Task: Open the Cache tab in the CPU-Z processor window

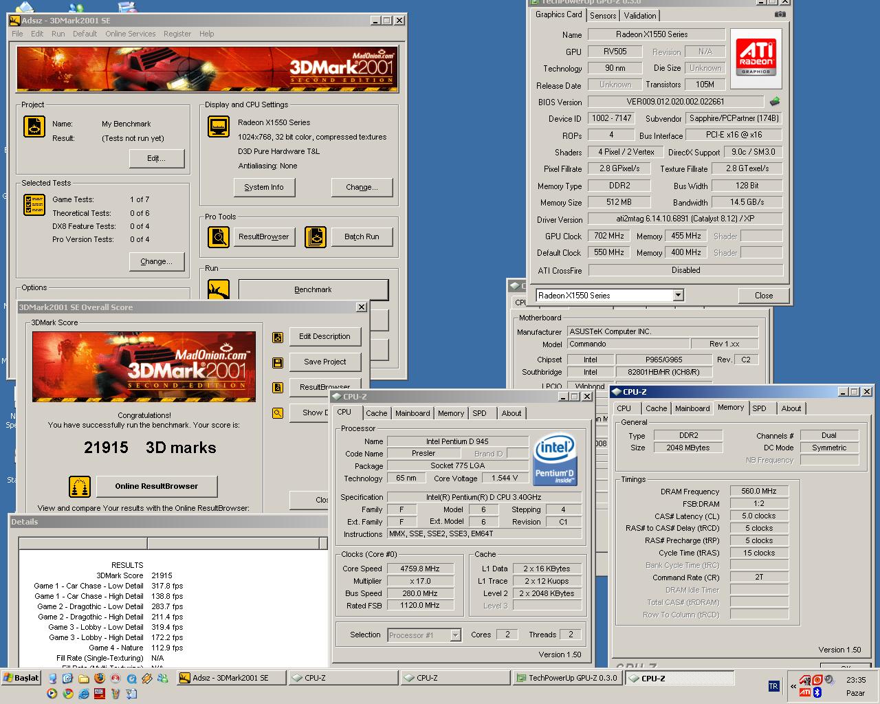Action: (376, 413)
